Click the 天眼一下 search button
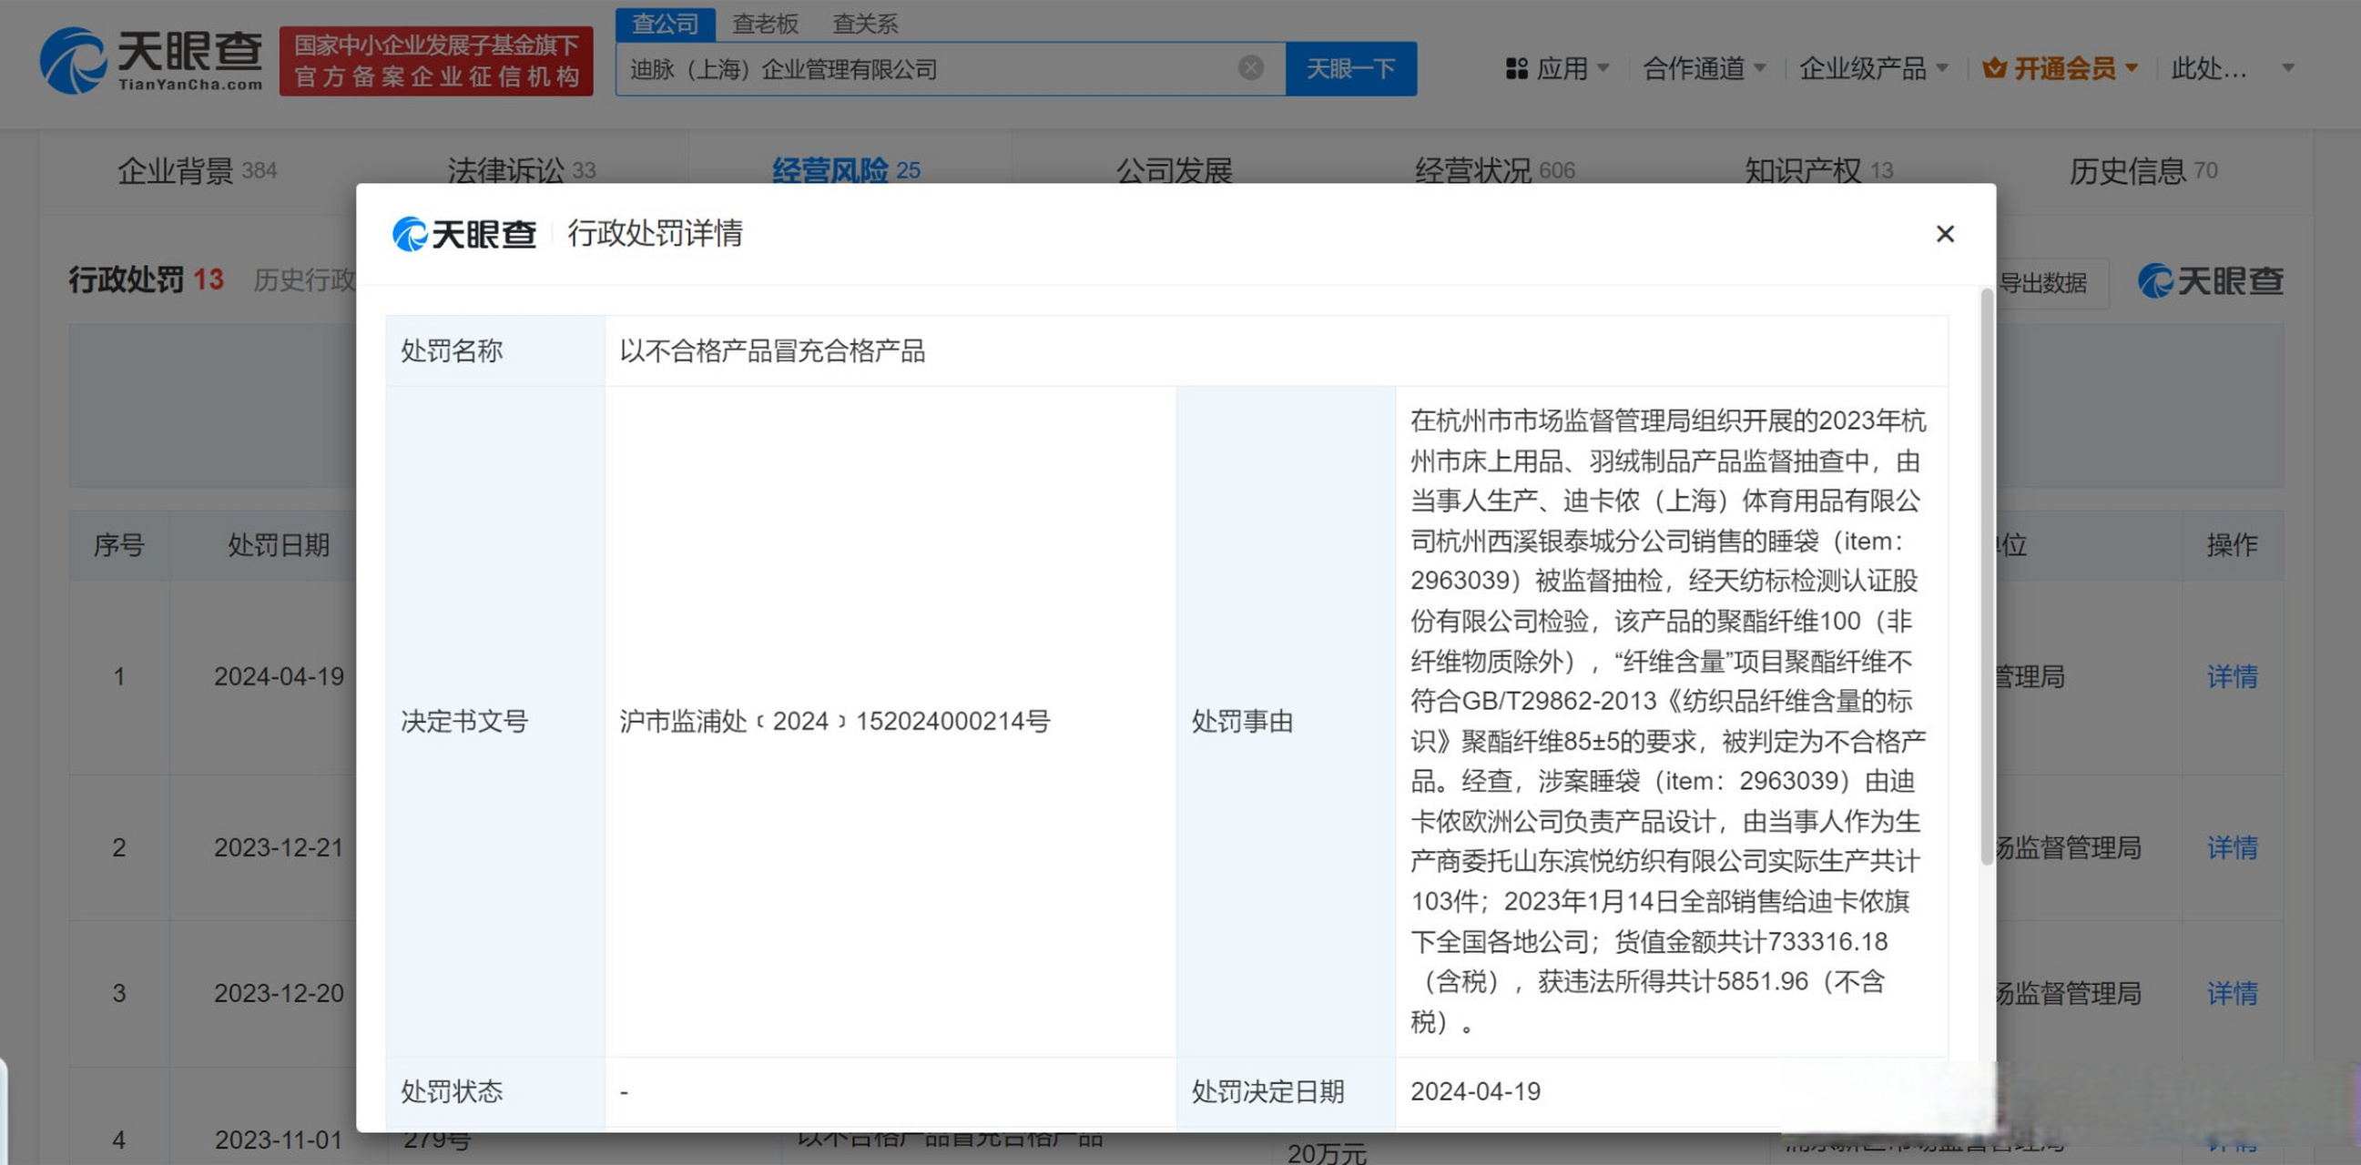The image size is (2361, 1165). click(1351, 68)
